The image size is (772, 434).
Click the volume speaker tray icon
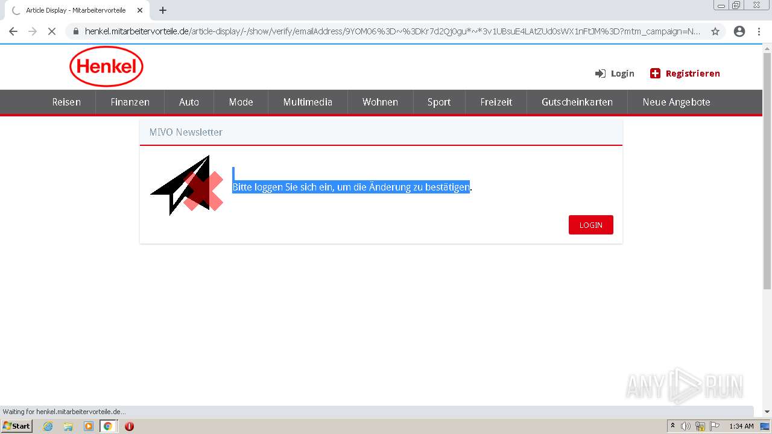coord(686,426)
